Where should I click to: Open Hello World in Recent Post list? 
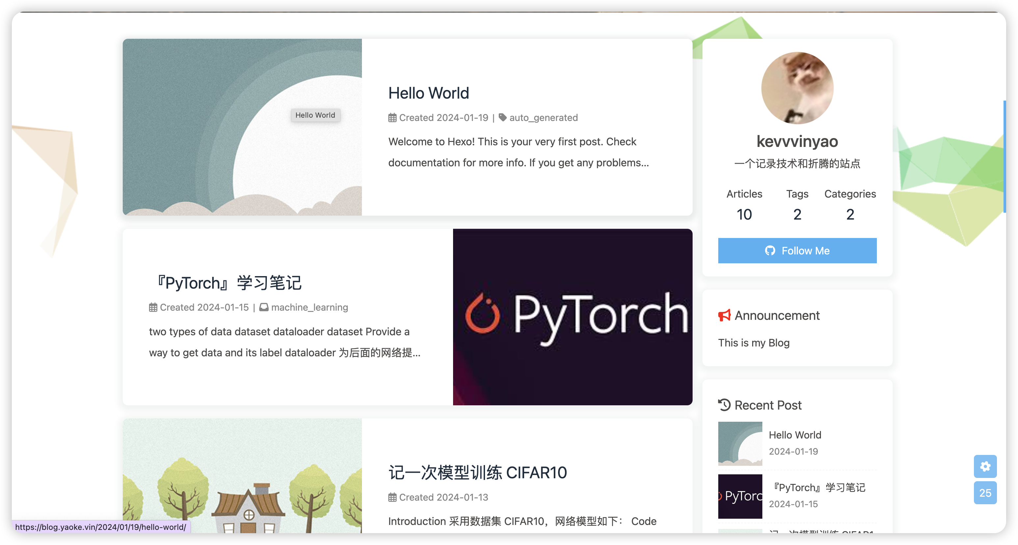(795, 435)
